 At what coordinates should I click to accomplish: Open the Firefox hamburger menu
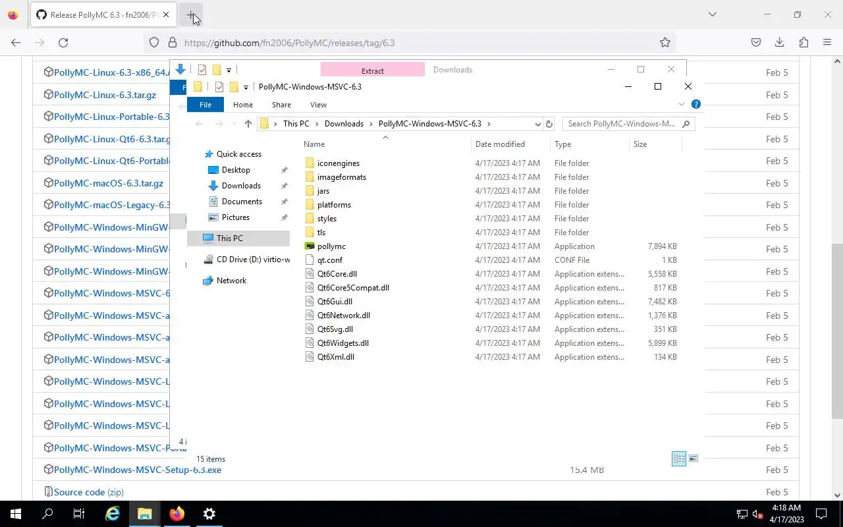click(x=827, y=43)
